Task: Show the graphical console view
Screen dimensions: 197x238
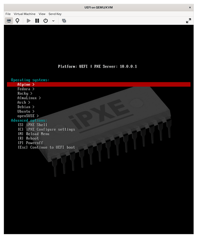Action: (x=9, y=21)
